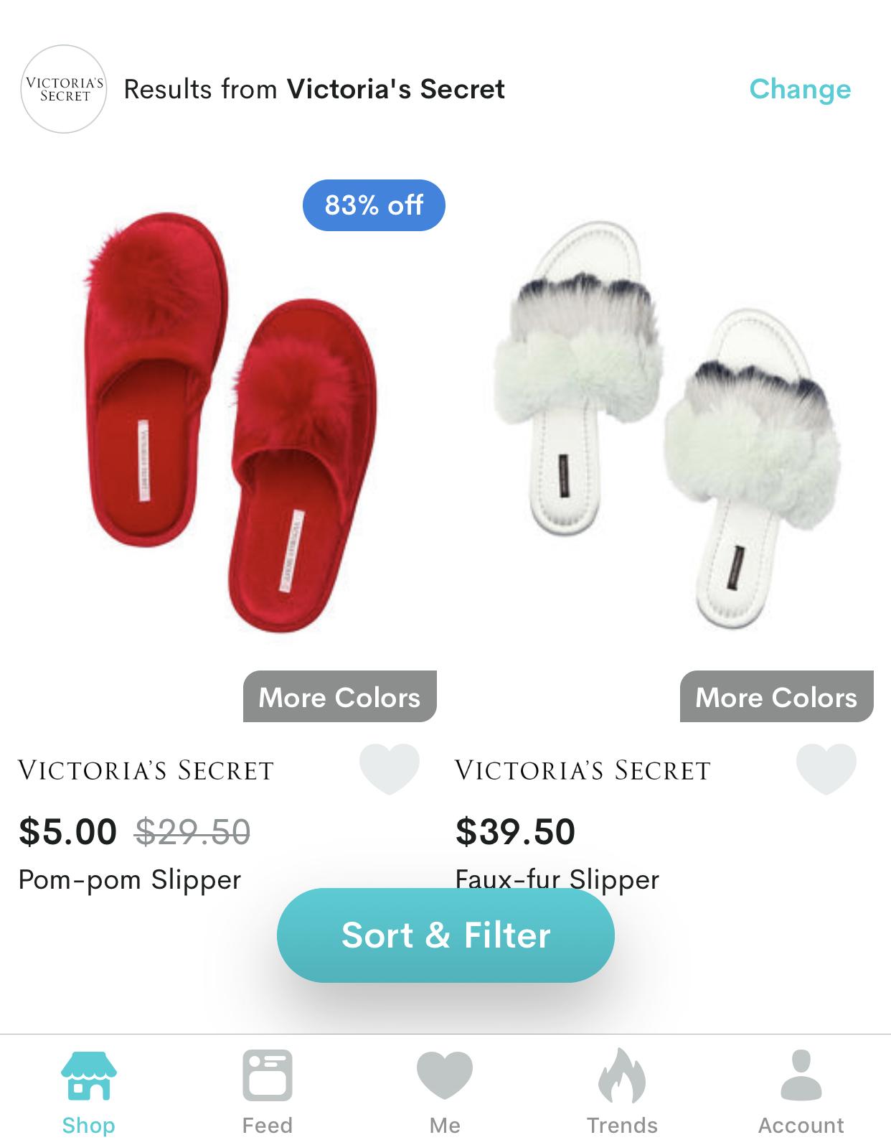Open the Feed tab icon
This screenshot has height=1140, width=891.
pyautogui.click(x=267, y=1075)
